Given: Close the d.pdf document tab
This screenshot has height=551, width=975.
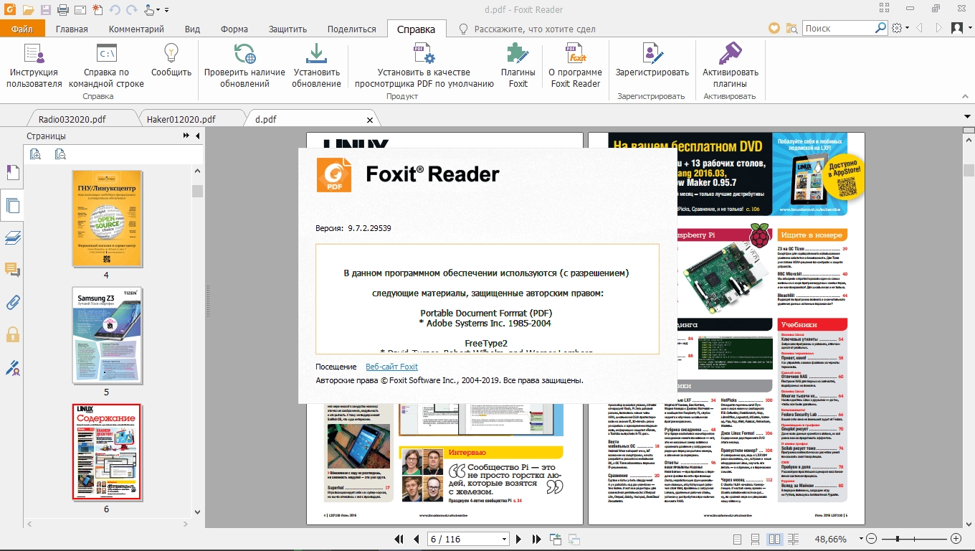Looking at the screenshot, I should point(370,120).
